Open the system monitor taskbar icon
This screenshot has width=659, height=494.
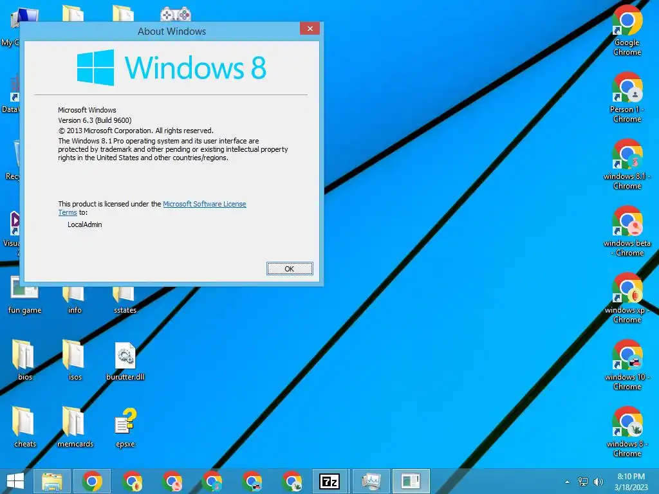pos(371,481)
